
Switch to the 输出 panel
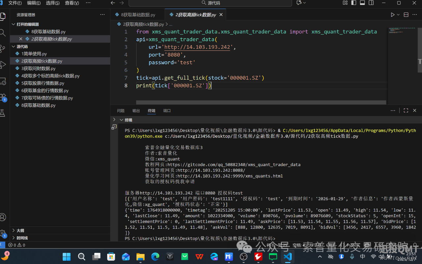tap(136, 110)
